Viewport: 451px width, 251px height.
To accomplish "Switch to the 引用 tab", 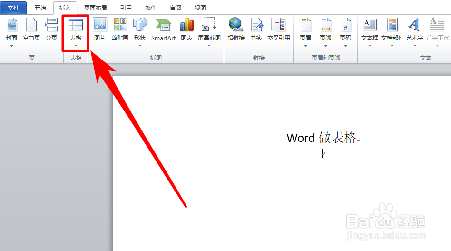I will [x=126, y=8].
